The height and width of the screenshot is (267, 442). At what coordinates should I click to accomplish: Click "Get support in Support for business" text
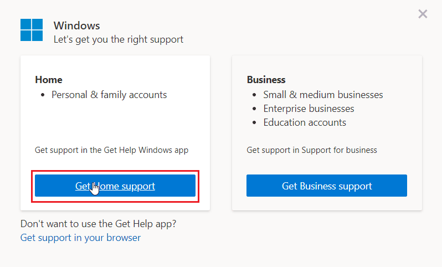pyautogui.click(x=312, y=150)
